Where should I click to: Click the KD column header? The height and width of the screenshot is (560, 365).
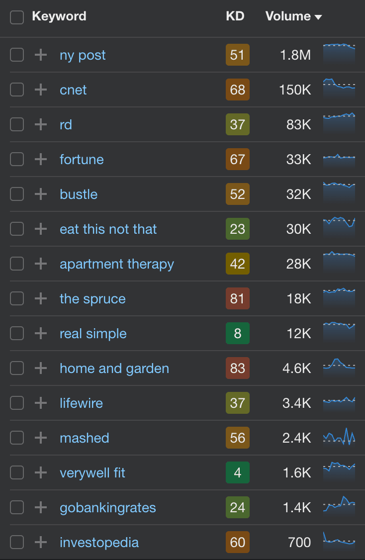[235, 16]
